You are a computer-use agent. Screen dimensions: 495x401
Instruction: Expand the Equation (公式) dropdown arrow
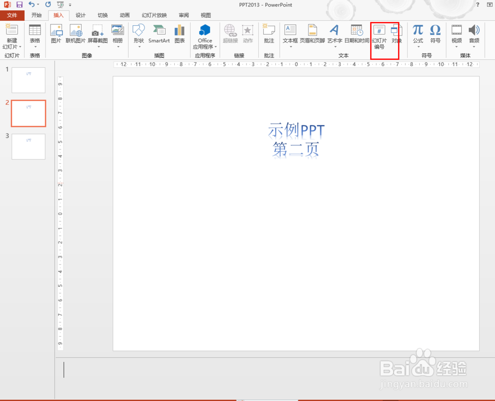[x=418, y=46]
